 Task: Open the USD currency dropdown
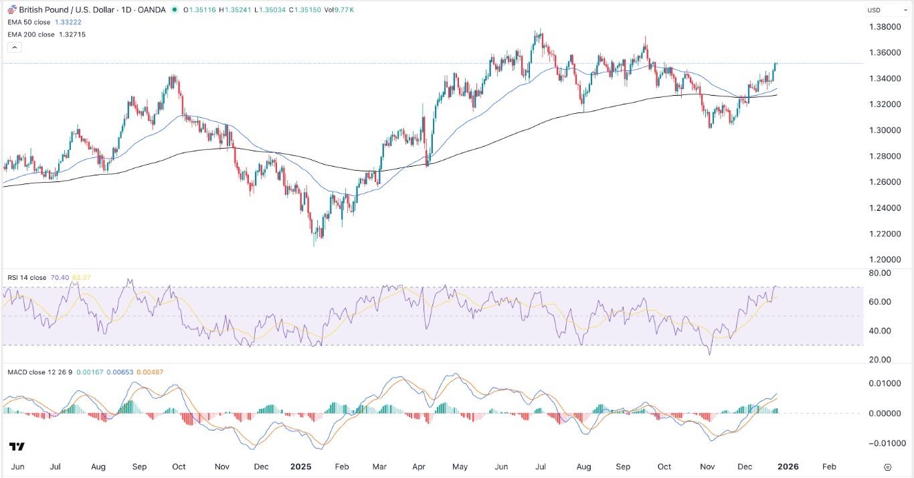877,10
